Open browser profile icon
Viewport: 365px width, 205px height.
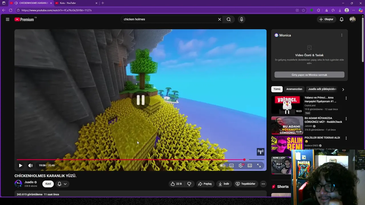click(347, 10)
